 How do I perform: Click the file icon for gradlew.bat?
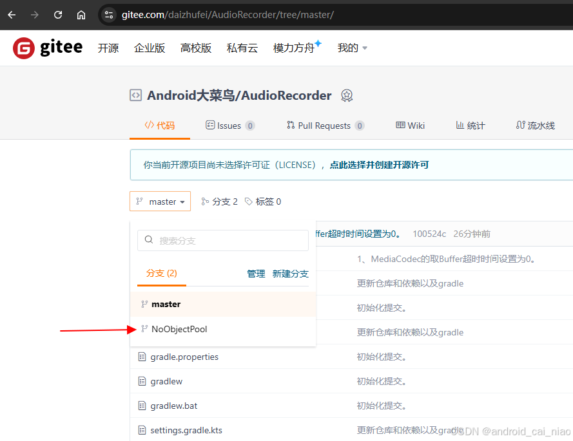pyautogui.click(x=142, y=406)
